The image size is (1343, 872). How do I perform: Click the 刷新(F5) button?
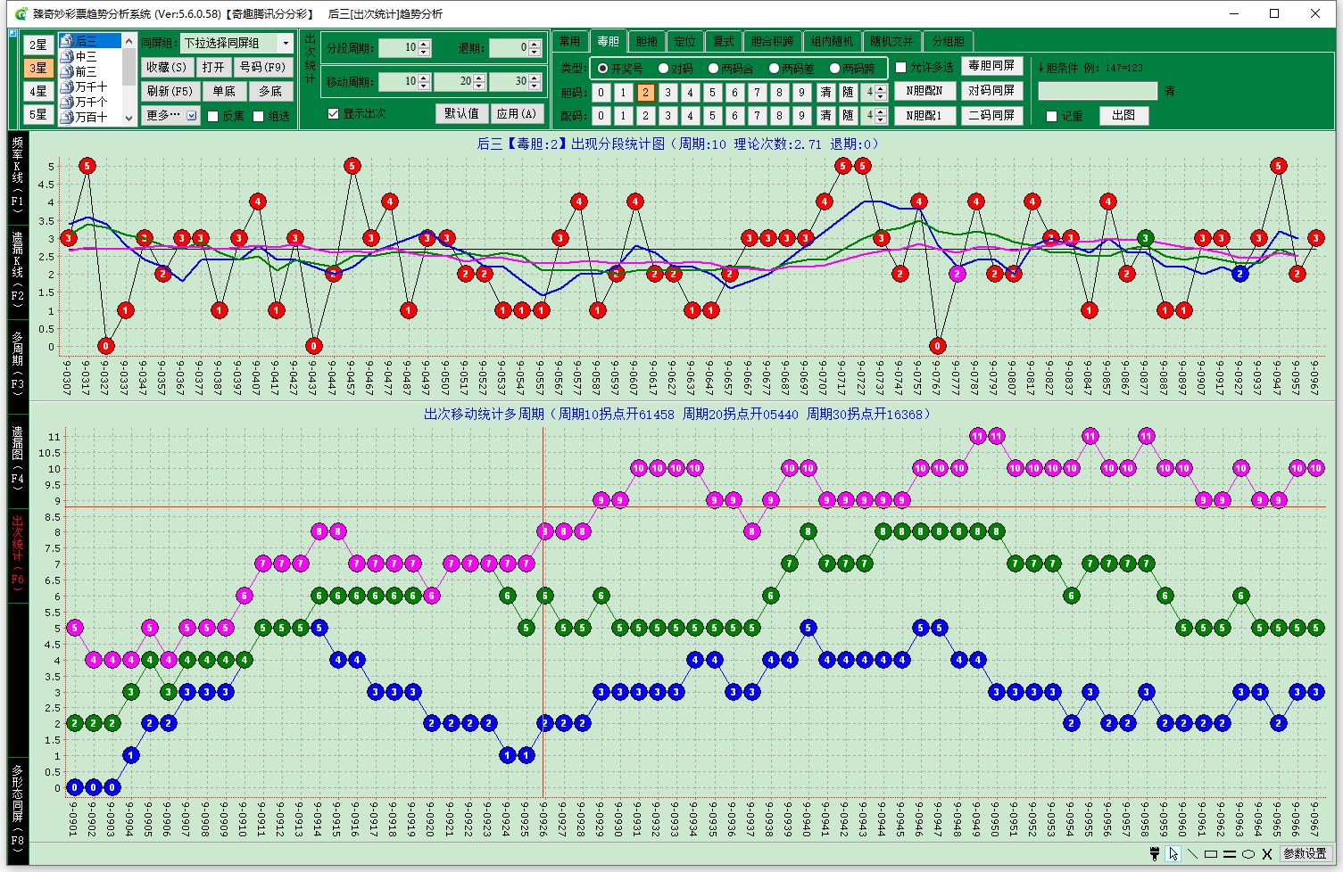170,91
